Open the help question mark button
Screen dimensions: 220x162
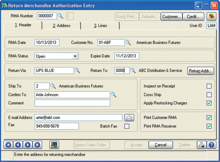(x=211, y=145)
